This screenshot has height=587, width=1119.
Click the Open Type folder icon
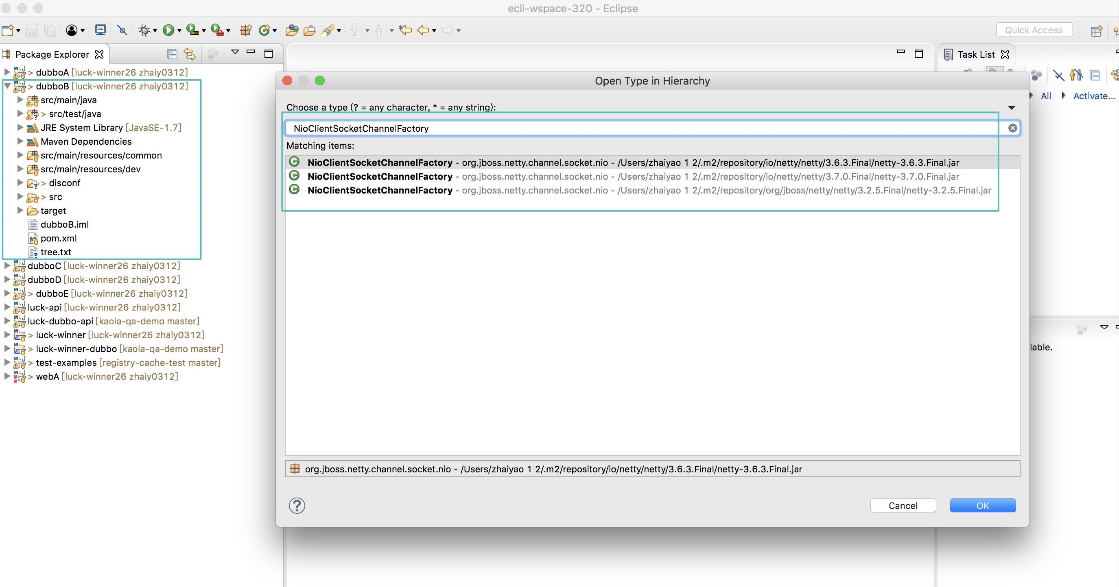pyautogui.click(x=292, y=30)
